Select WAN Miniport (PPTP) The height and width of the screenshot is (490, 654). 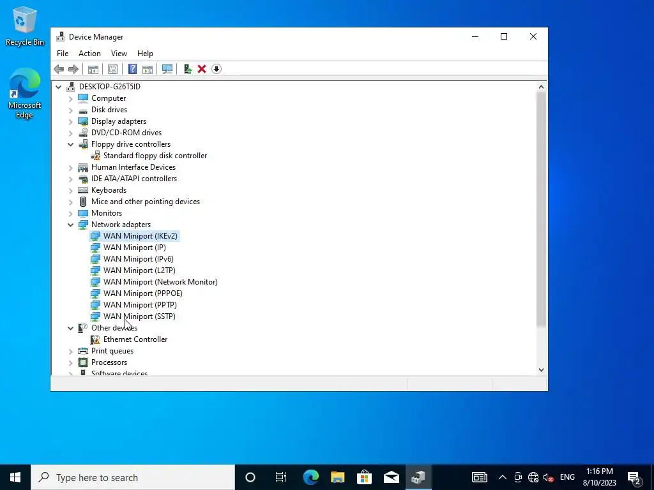140,305
